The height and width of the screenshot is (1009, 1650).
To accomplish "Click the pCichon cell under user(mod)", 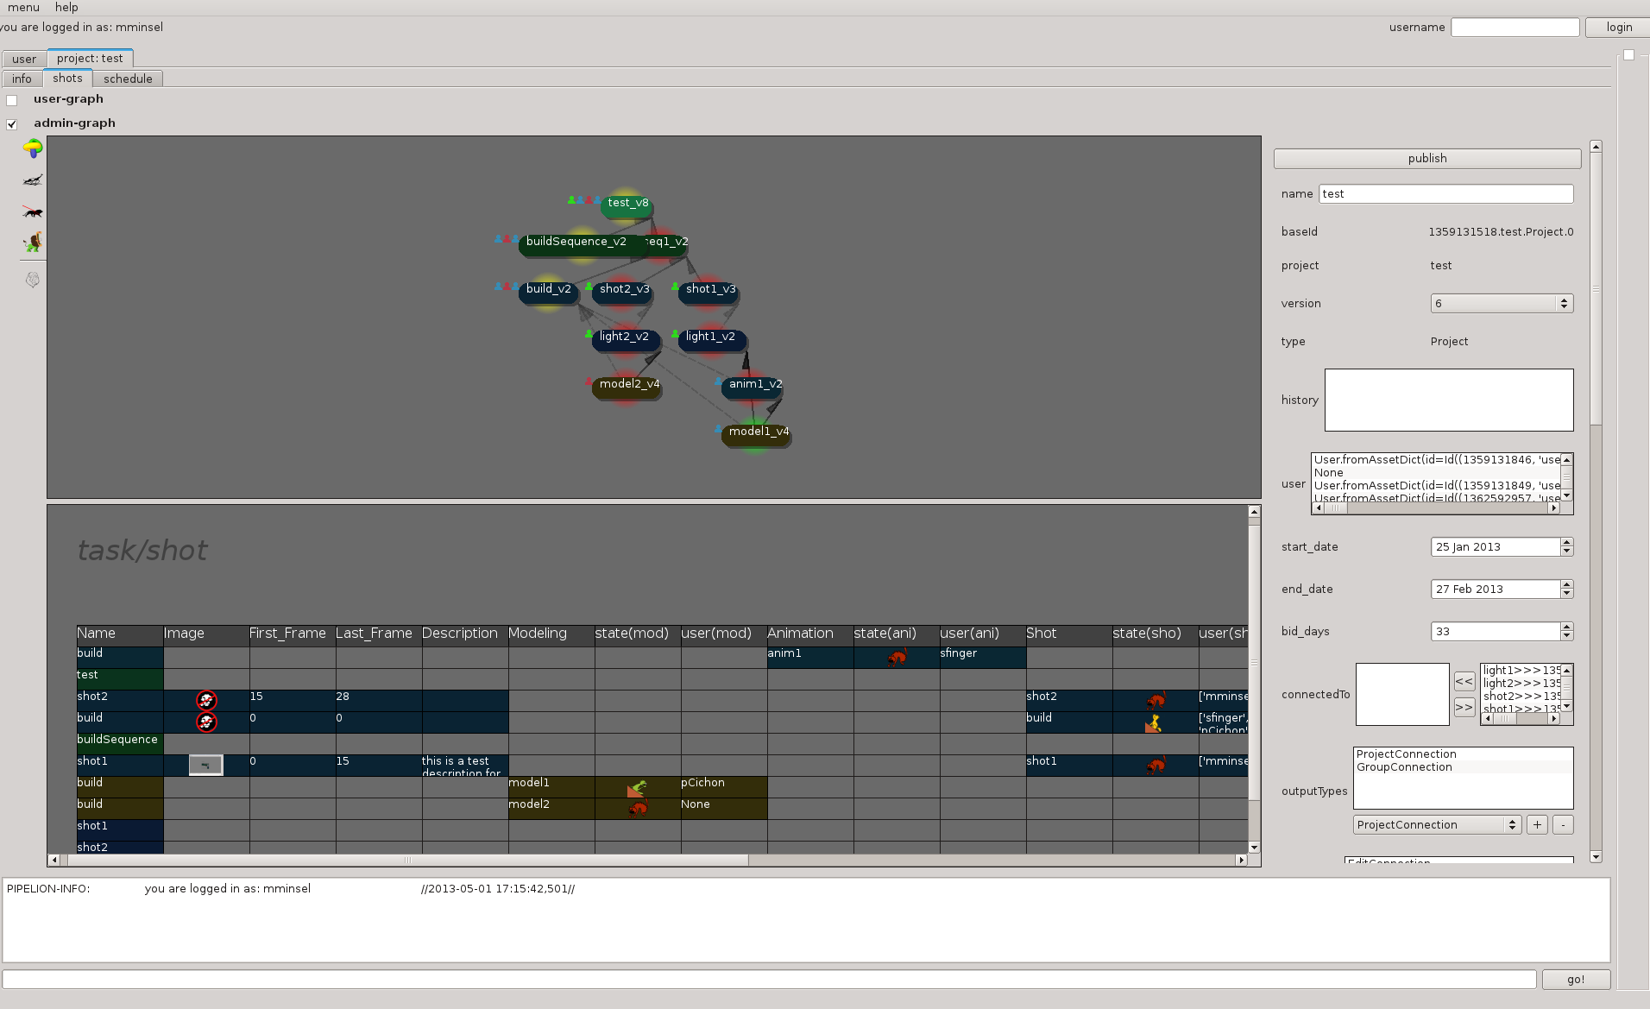I will pyautogui.click(x=724, y=787).
